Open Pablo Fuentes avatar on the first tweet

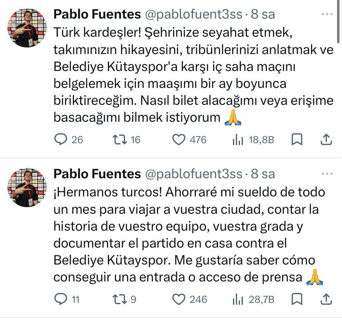click(28, 28)
